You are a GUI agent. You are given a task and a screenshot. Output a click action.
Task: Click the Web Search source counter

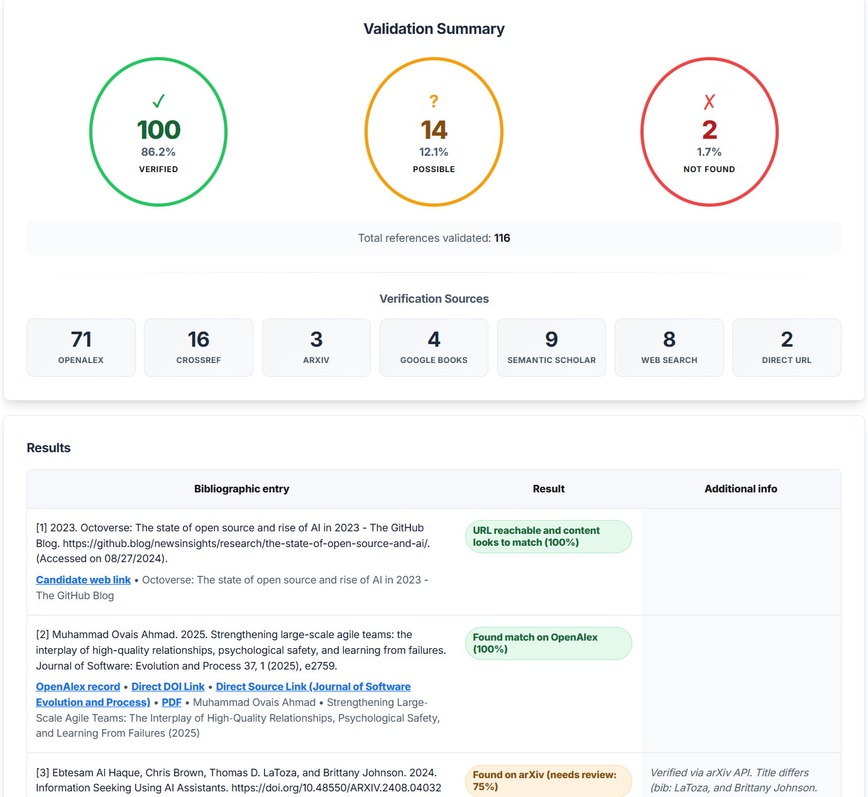(669, 347)
